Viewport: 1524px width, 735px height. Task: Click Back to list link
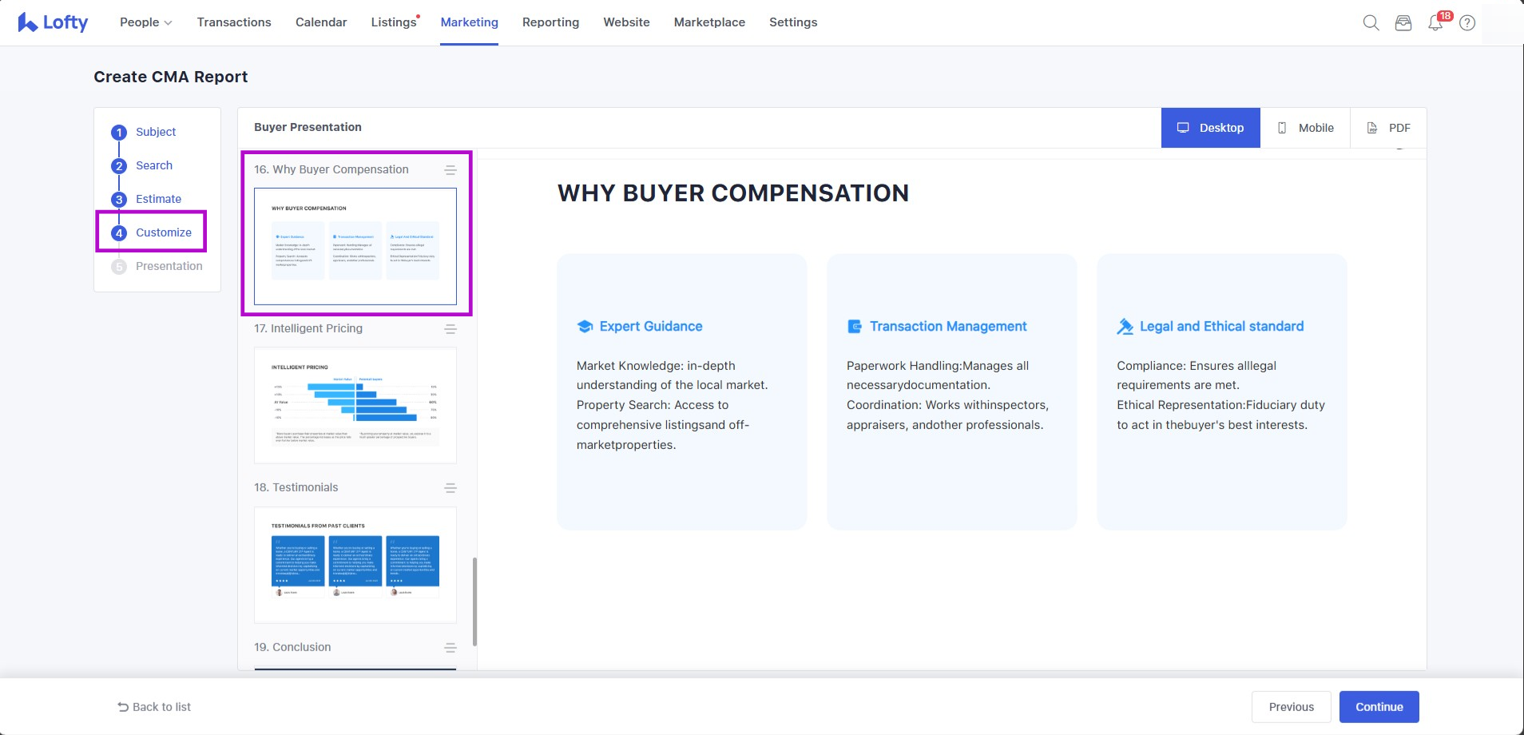pyautogui.click(x=154, y=707)
